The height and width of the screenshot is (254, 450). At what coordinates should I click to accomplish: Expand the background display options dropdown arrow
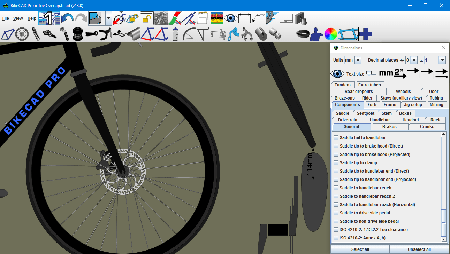[x=108, y=18]
